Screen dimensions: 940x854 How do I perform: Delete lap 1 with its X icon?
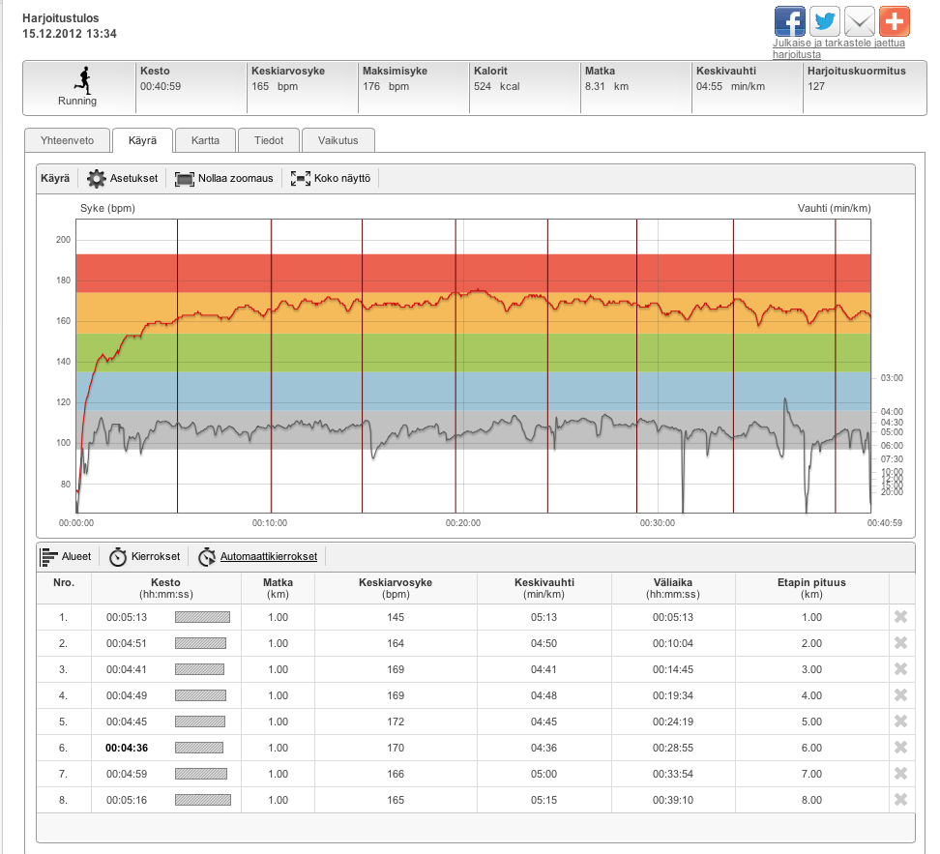click(900, 616)
